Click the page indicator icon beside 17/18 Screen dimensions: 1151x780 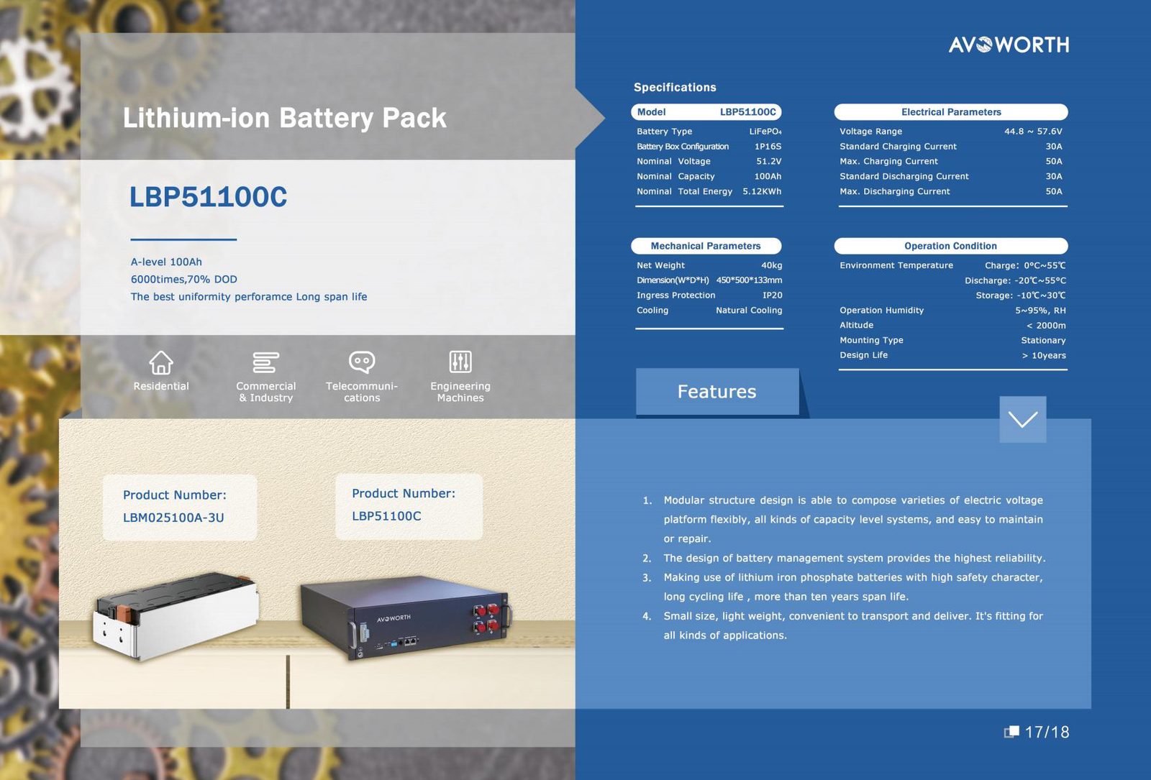click(1011, 732)
